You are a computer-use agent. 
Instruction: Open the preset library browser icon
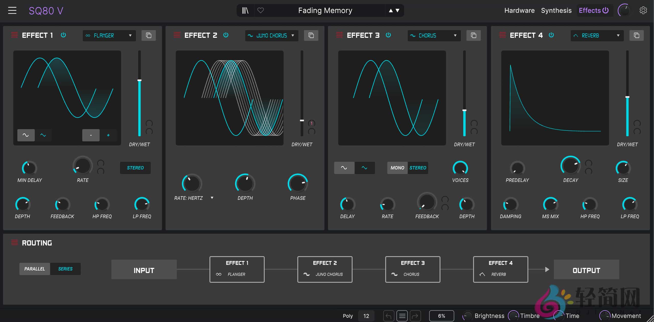click(x=245, y=10)
